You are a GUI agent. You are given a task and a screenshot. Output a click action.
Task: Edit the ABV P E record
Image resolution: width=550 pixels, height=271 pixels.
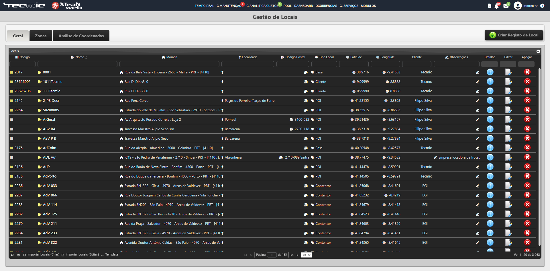point(508,138)
